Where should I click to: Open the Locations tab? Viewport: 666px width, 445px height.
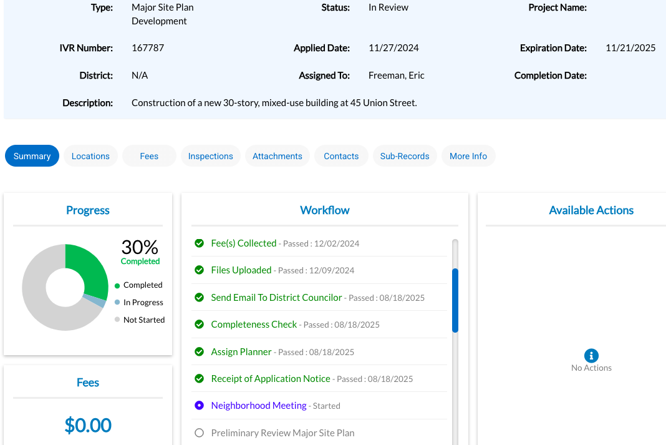tap(90, 156)
